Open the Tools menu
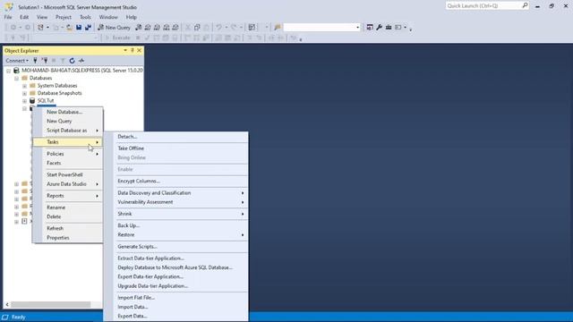 click(85, 17)
